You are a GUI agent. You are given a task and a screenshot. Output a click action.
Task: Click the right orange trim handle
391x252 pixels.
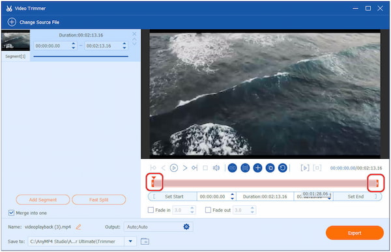click(x=377, y=184)
